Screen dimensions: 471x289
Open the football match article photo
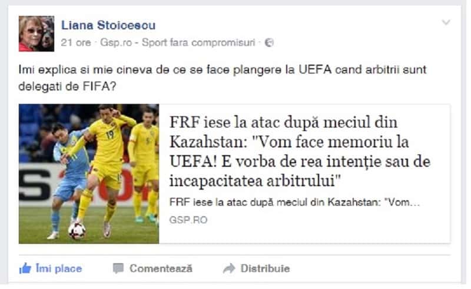[x=89, y=174]
